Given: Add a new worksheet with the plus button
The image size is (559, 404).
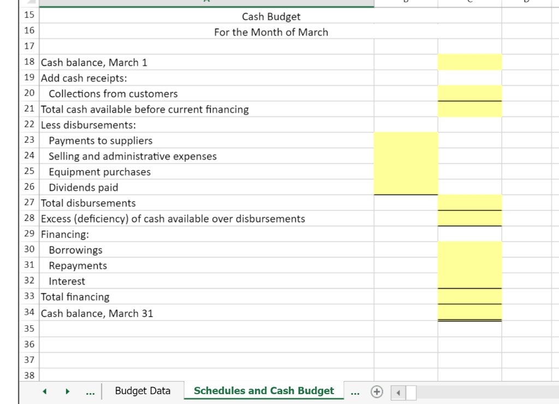Looking at the screenshot, I should 376,391.
